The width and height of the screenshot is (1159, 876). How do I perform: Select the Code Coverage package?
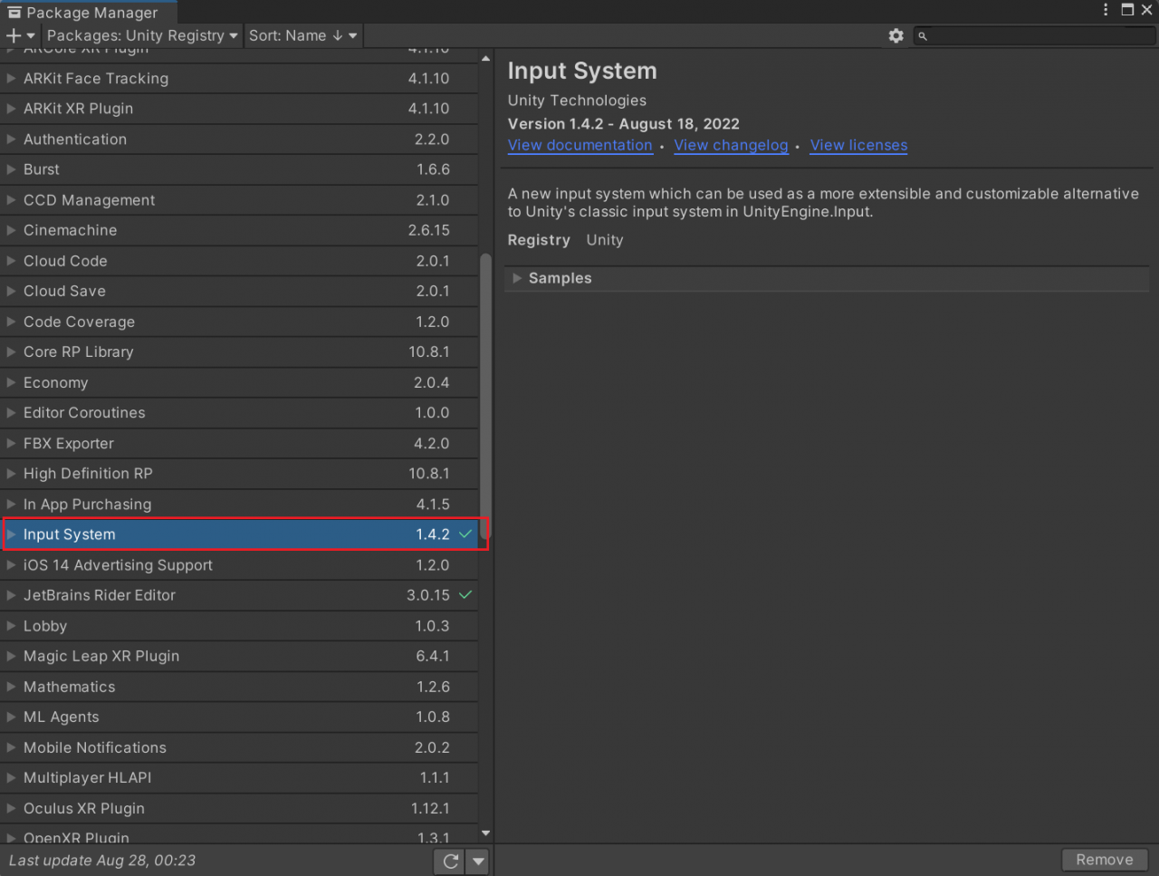click(x=239, y=322)
